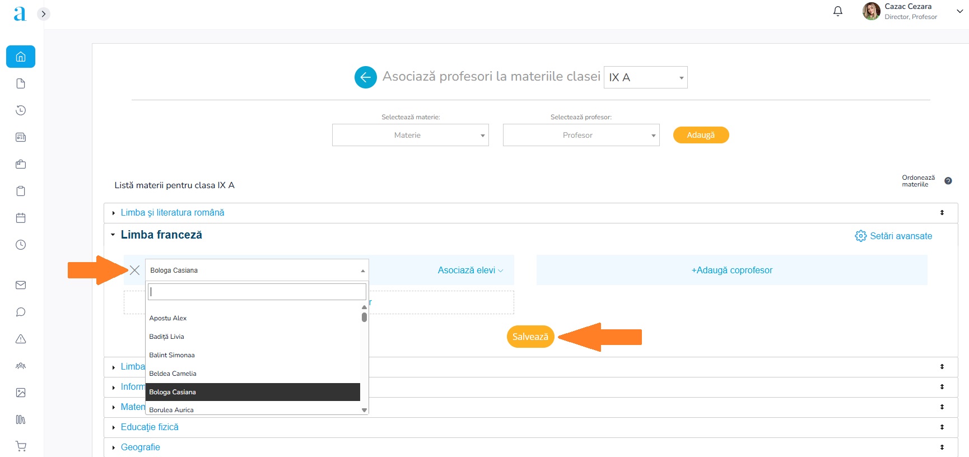Click the shopping cart sidebar icon
This screenshot has width=969, height=457.
coord(21,446)
